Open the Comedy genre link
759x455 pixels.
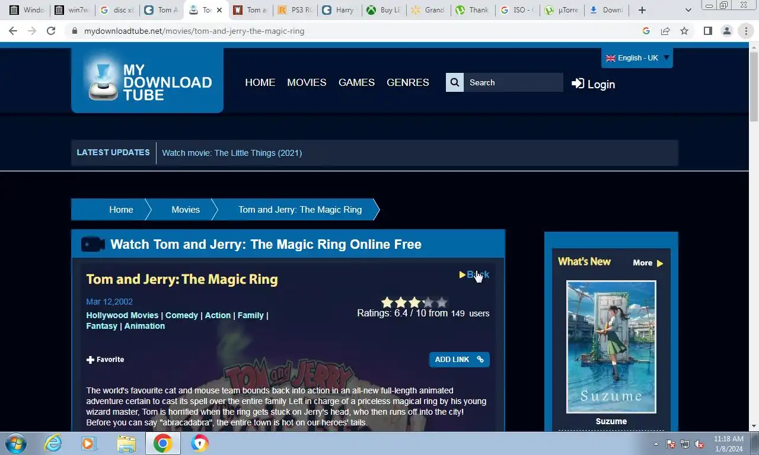click(x=181, y=315)
